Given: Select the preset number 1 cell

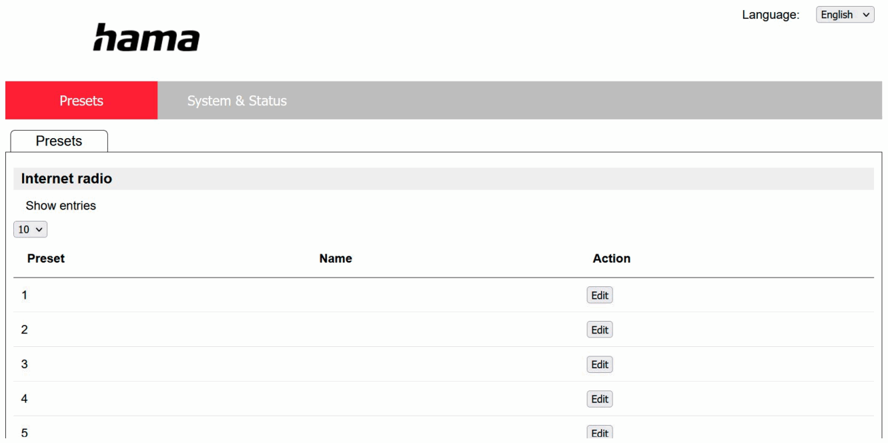Looking at the screenshot, I should pyautogui.click(x=25, y=295).
